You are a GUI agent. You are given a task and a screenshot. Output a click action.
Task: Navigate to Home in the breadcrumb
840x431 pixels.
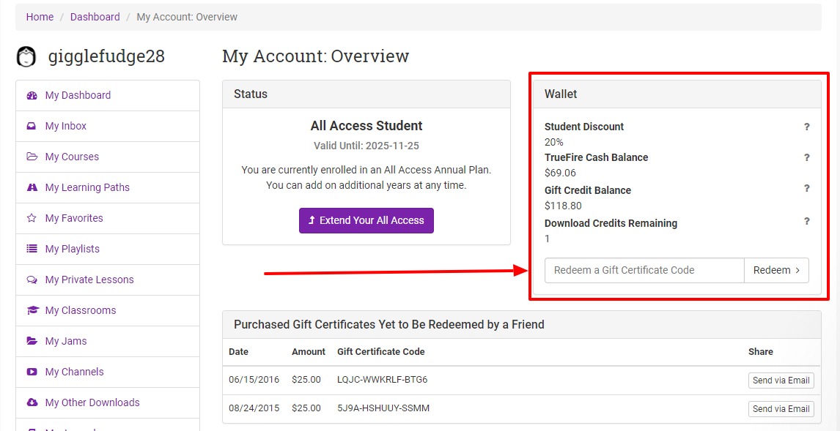[x=40, y=17]
